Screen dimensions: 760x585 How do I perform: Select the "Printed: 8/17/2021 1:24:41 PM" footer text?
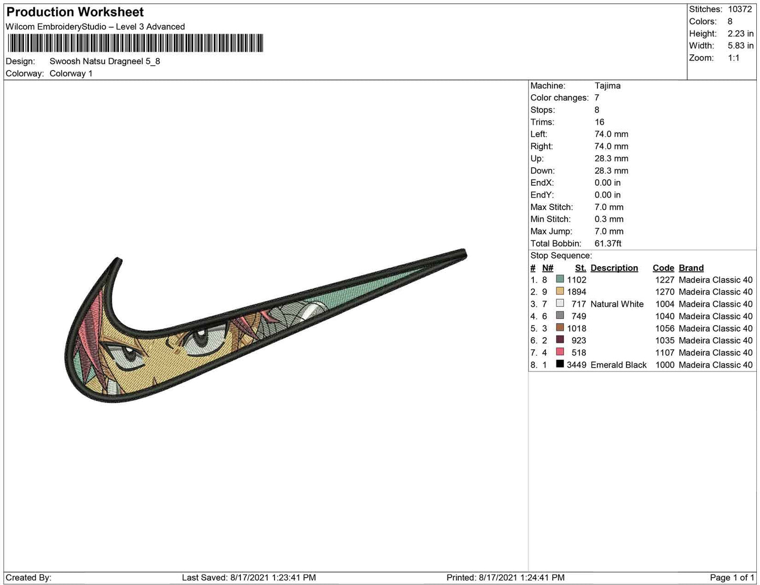(505, 578)
